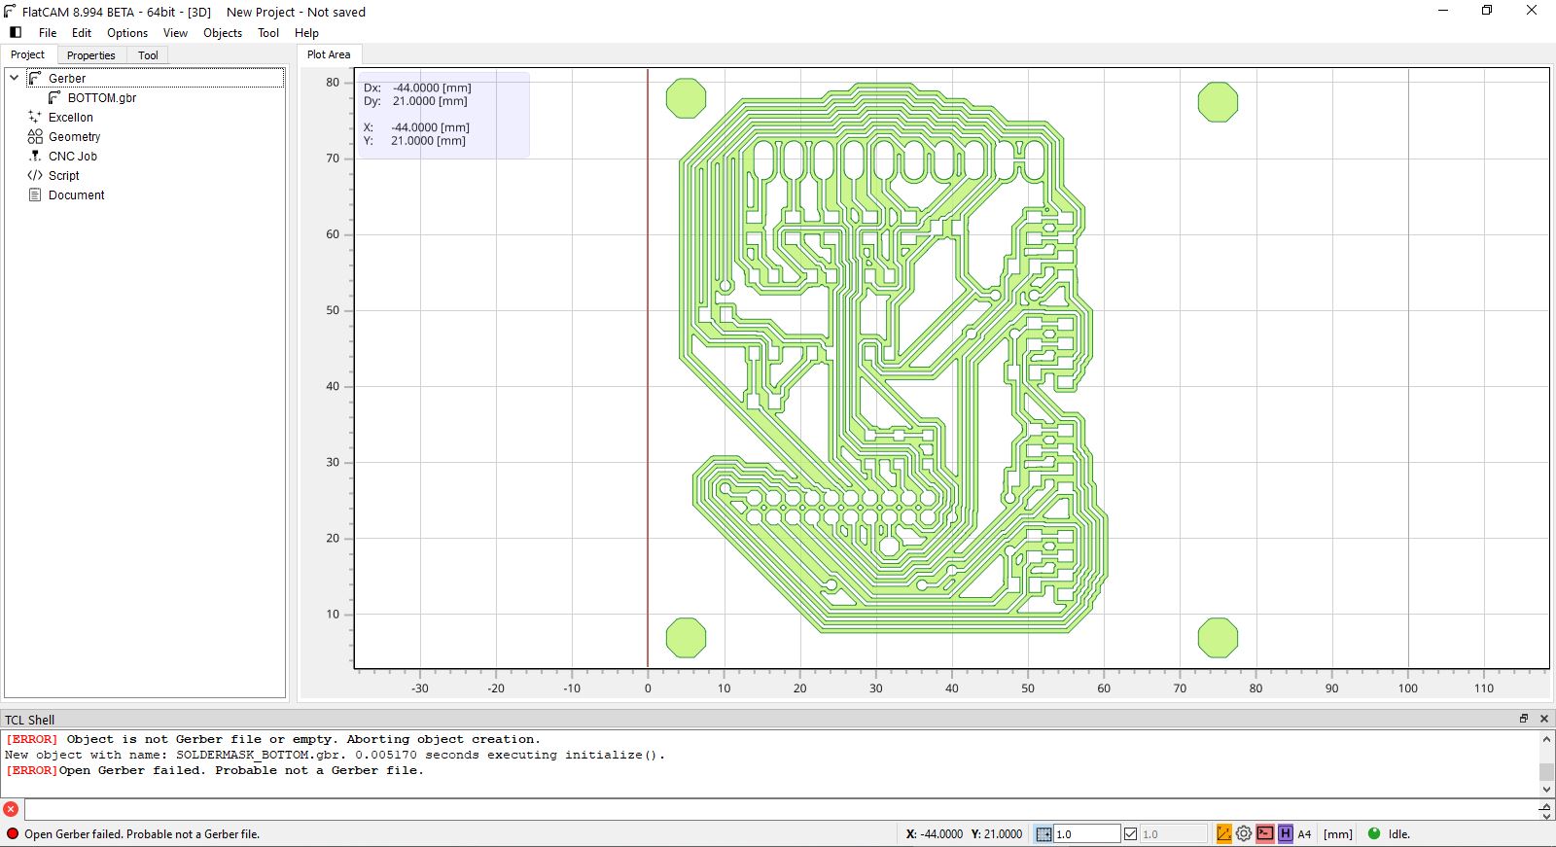Viewport: 1556px width, 847px height.
Task: Select the Script group row
Action: point(64,175)
